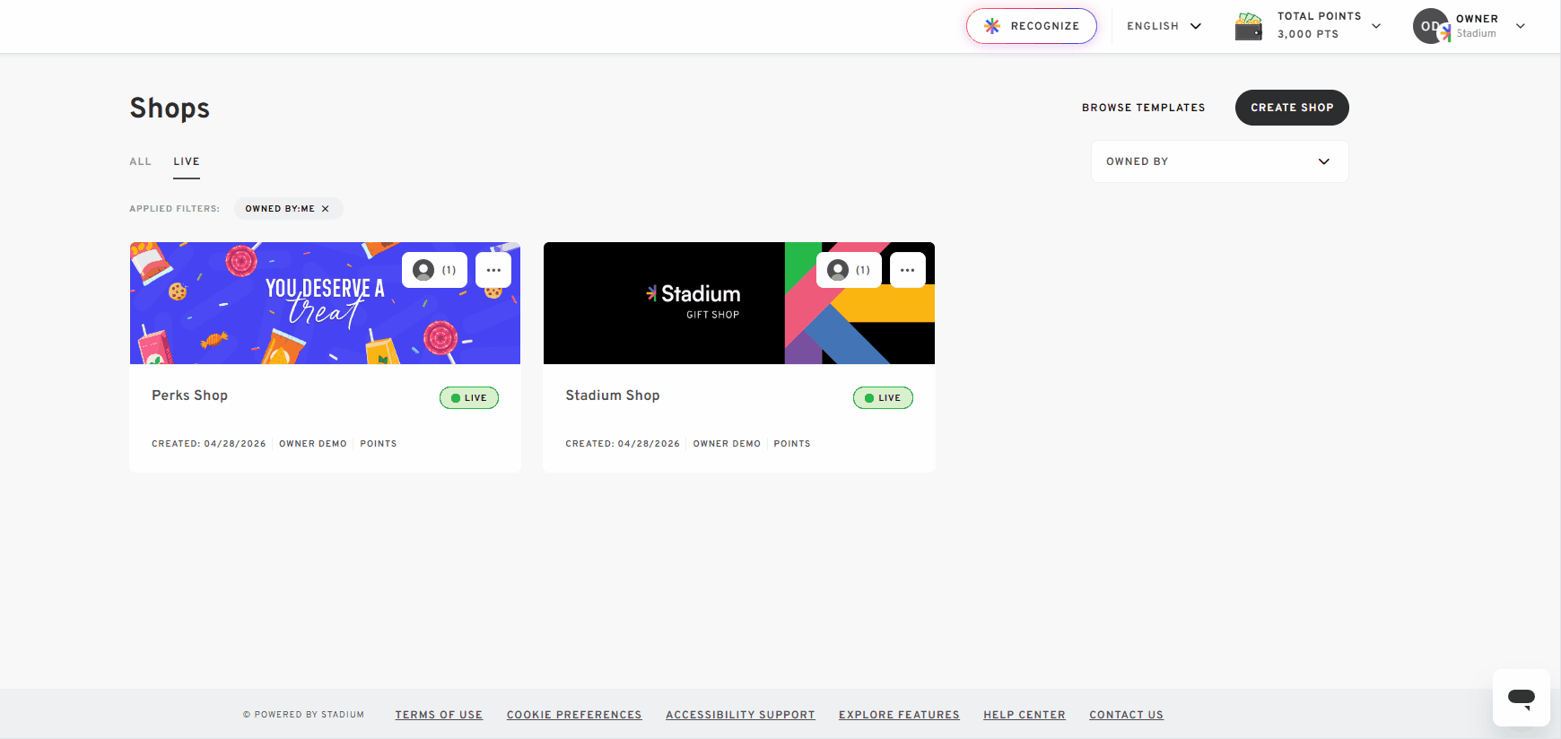Expand the Total Points chevron
Image resolution: width=1561 pixels, height=739 pixels.
click(1376, 26)
